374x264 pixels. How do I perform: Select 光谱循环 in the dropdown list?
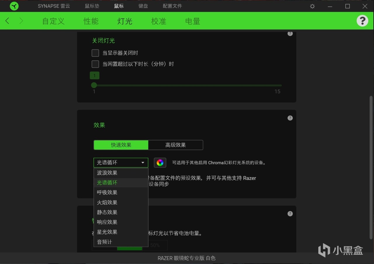pos(121,183)
